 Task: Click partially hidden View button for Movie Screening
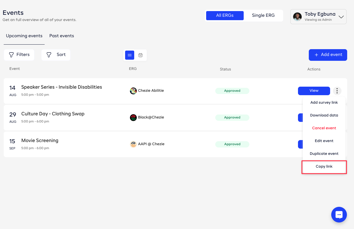300,144
